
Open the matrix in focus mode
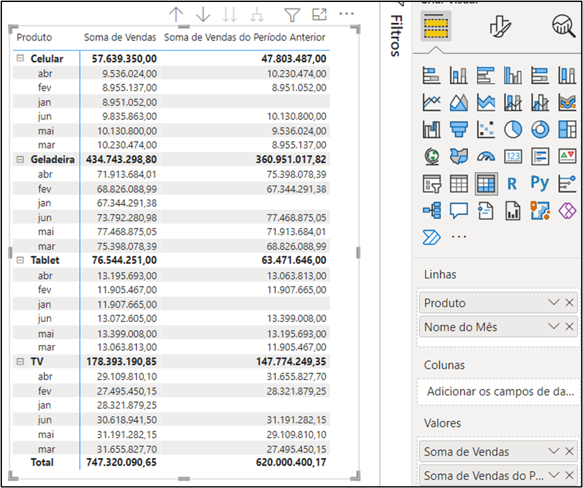[x=320, y=14]
